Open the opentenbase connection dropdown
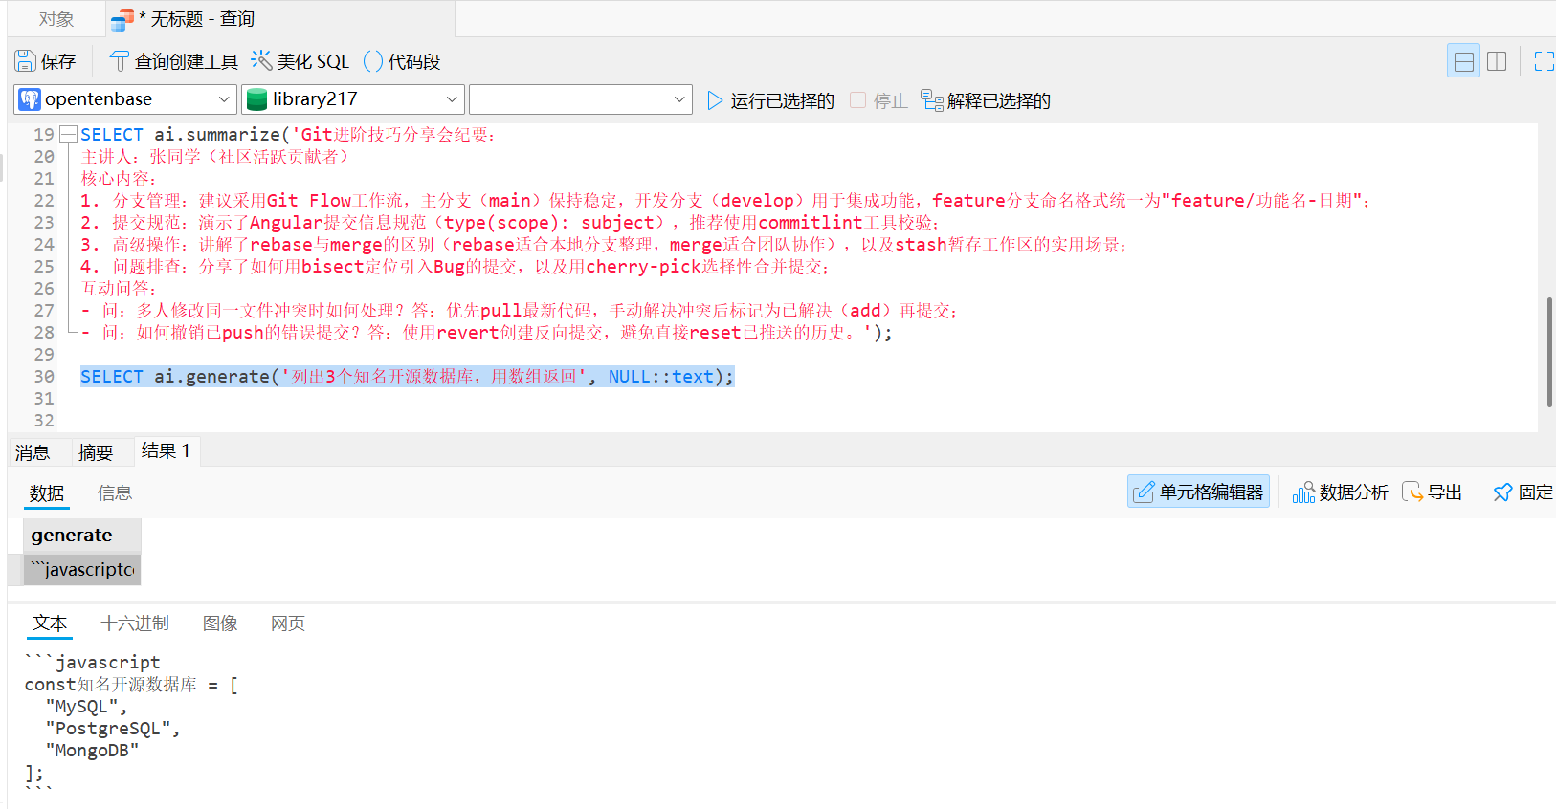 [124, 99]
